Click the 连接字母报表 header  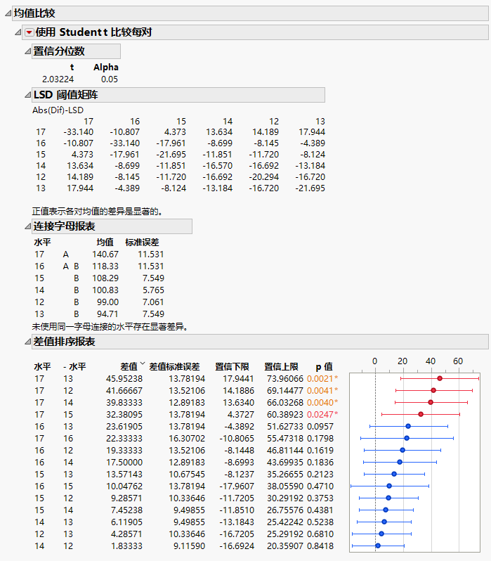click(x=112, y=226)
